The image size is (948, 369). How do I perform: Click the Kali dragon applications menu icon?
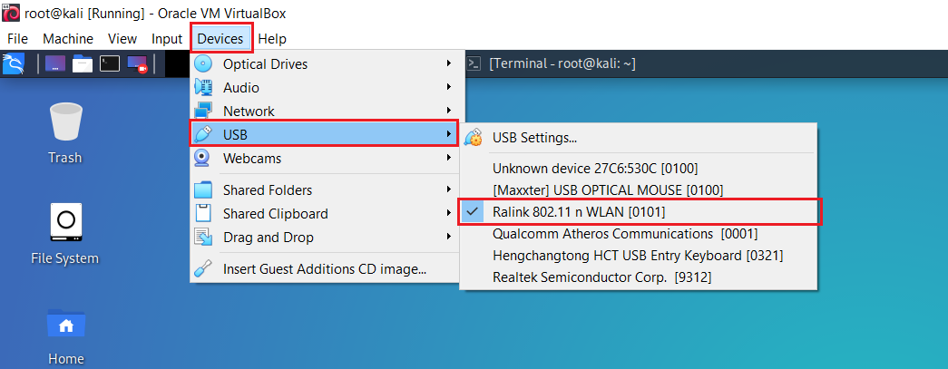click(x=13, y=63)
